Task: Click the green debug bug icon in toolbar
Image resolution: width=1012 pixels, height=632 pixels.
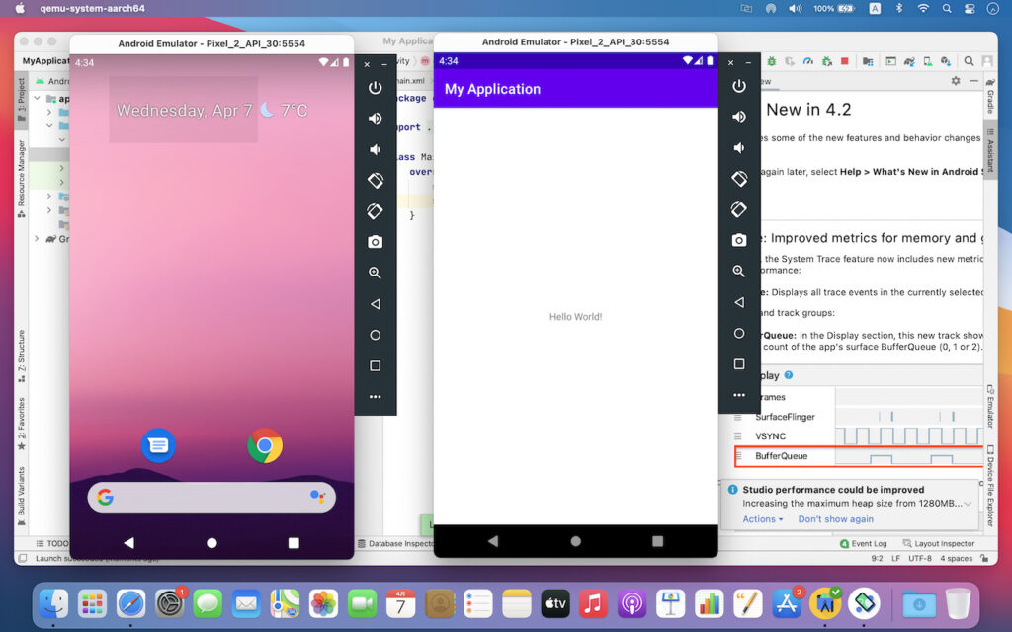Action: (x=771, y=61)
